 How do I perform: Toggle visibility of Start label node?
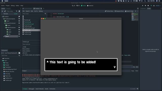click(x=19, y=30)
